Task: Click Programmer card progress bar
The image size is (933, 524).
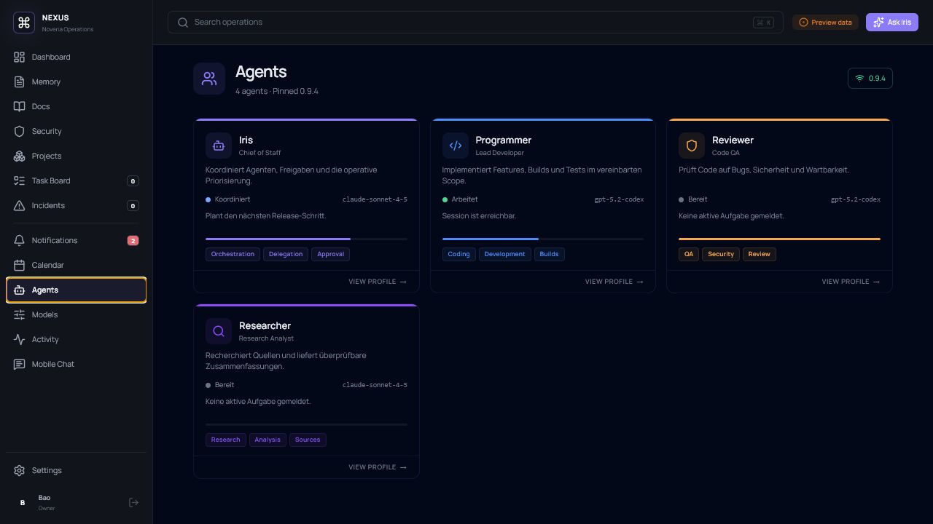Action: [543, 239]
